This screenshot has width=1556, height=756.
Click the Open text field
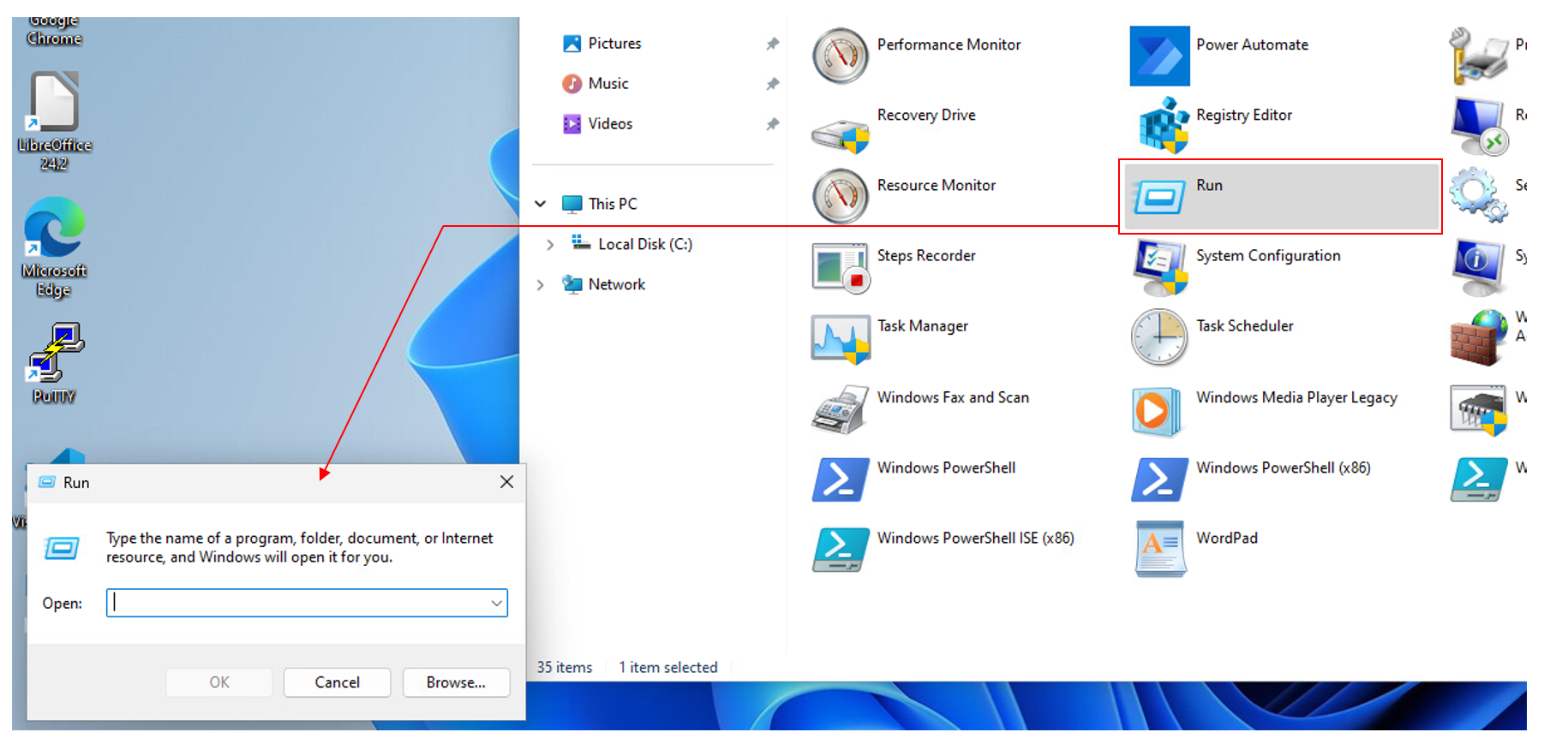(296, 604)
